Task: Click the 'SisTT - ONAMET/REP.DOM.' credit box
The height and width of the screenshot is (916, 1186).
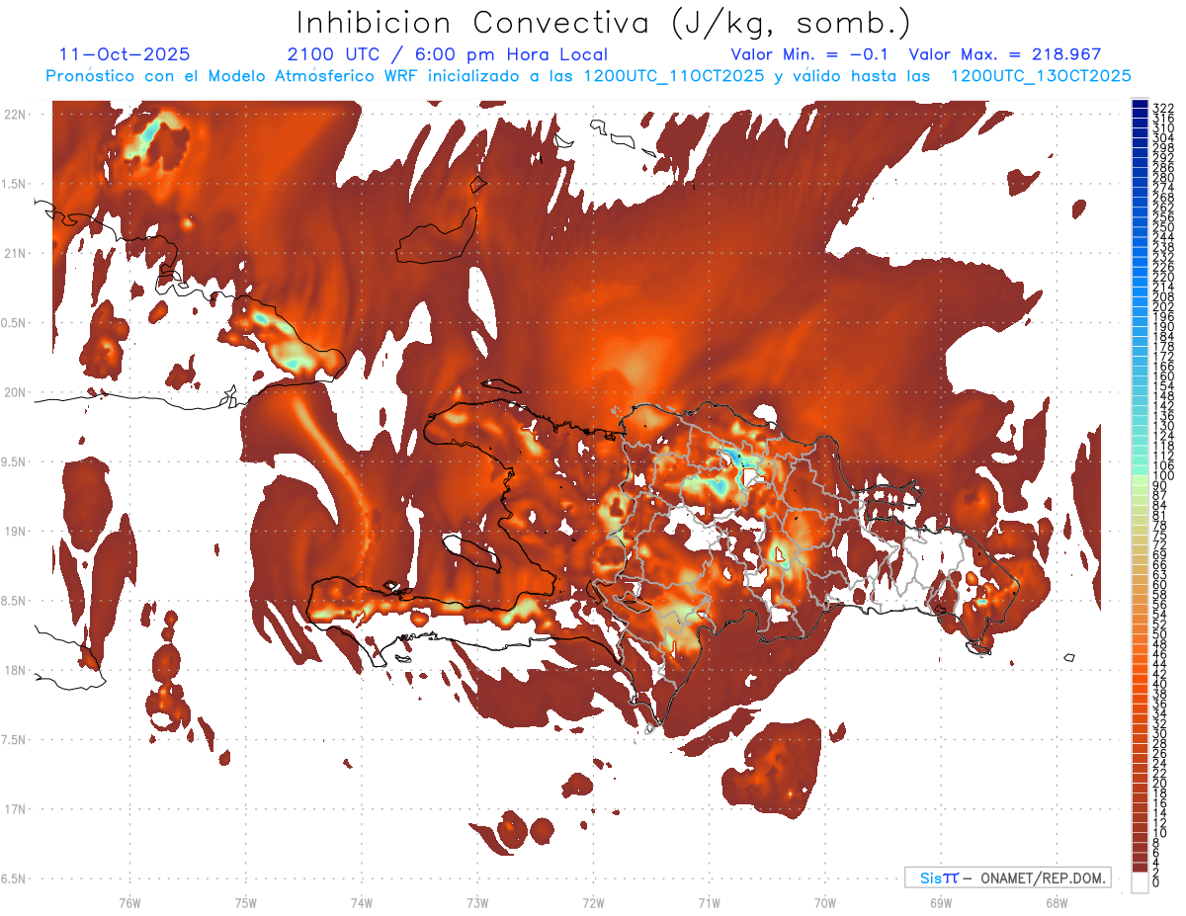Action: click(1007, 877)
